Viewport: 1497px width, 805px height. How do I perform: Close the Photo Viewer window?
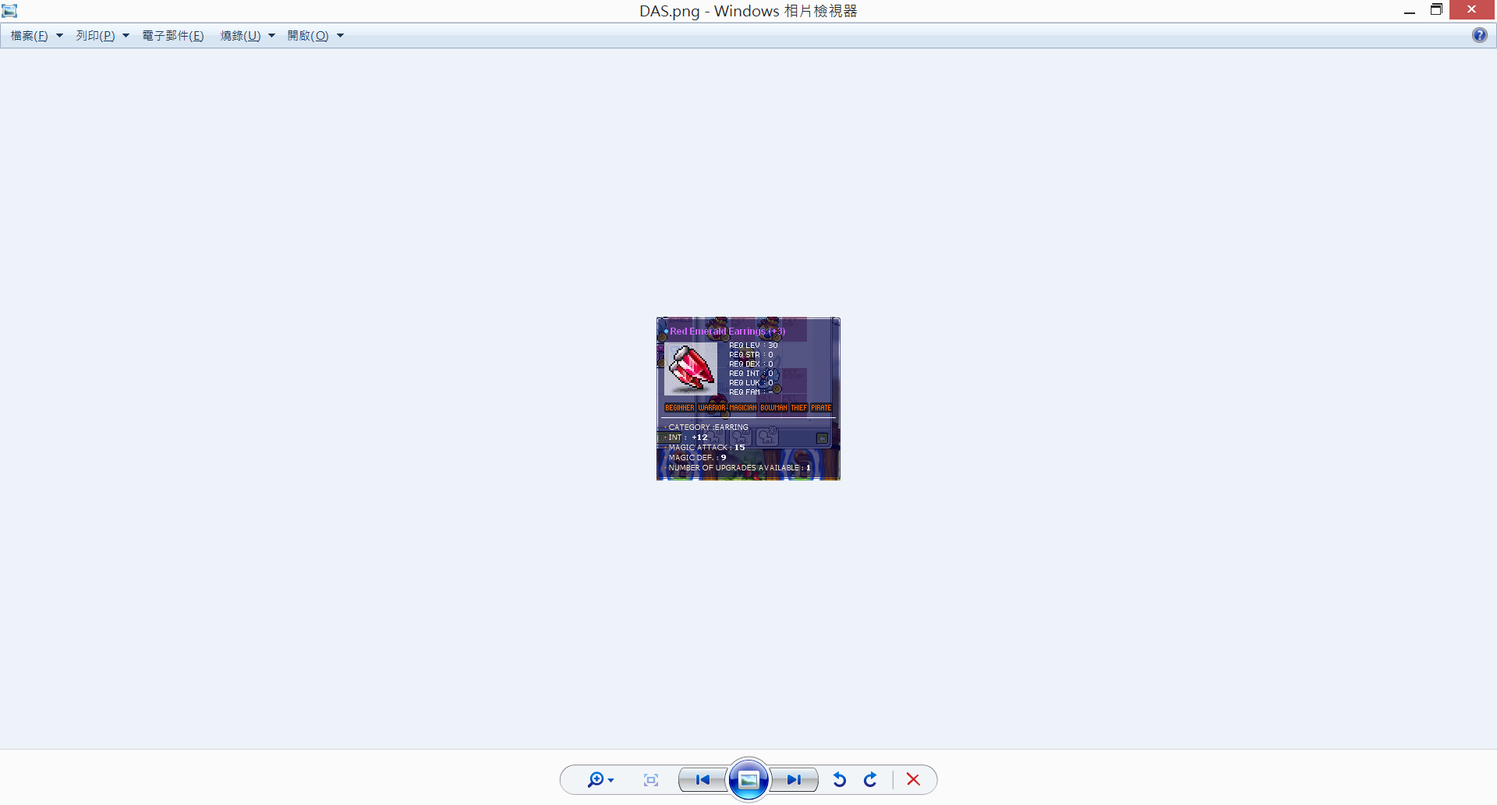[x=1472, y=10]
